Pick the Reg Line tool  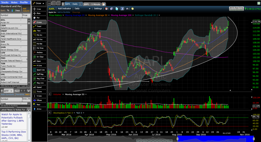(40, 83)
